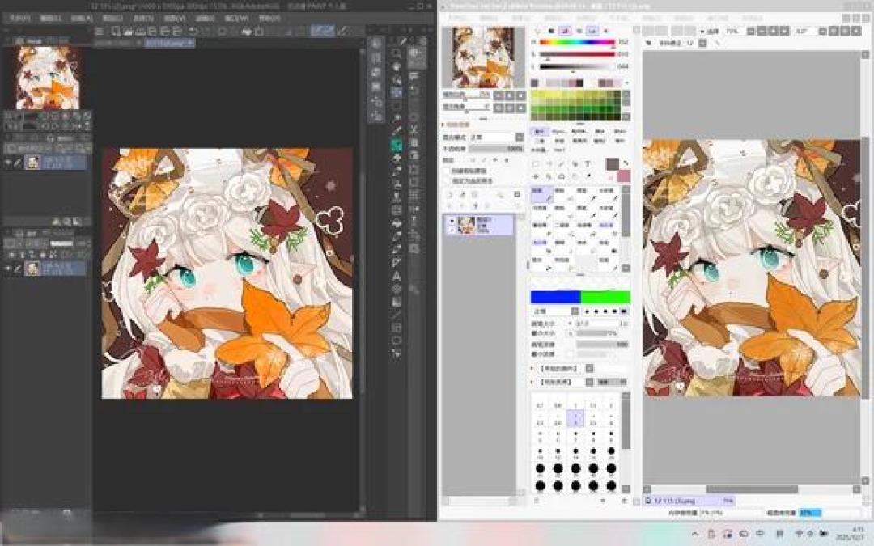
Task: Open the first menu in Clip Studio menu bar
Action: click(19, 19)
